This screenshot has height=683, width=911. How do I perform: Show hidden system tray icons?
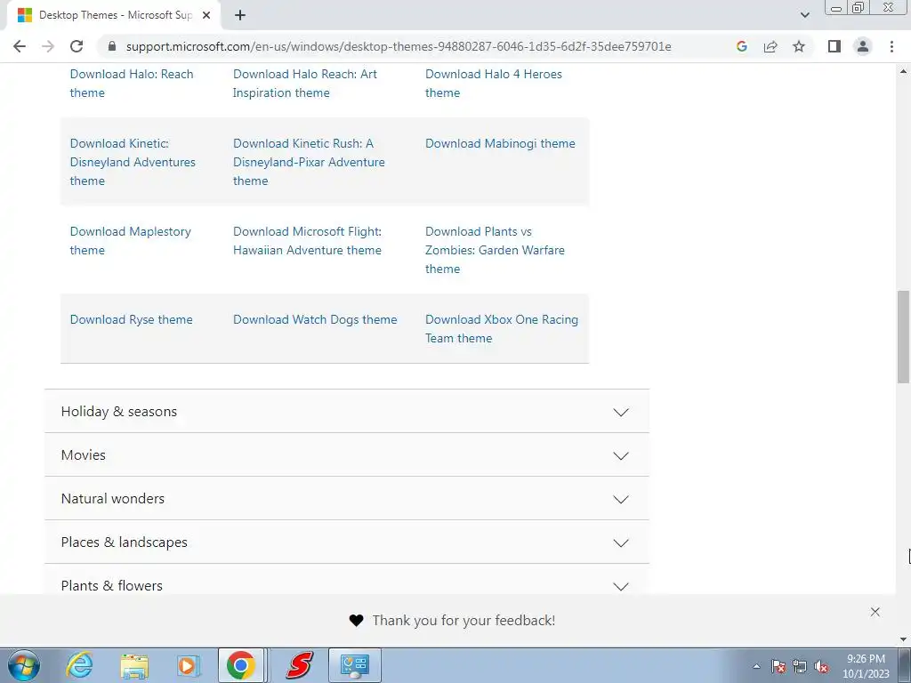pyautogui.click(x=756, y=666)
